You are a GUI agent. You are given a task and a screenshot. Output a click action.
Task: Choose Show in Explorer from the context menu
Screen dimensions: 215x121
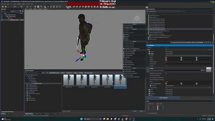[134, 26]
